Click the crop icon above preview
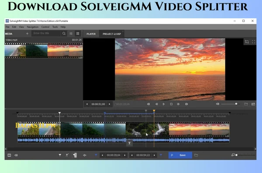Image resolution: width=262 pixels, height=173 pixels. click(247, 42)
